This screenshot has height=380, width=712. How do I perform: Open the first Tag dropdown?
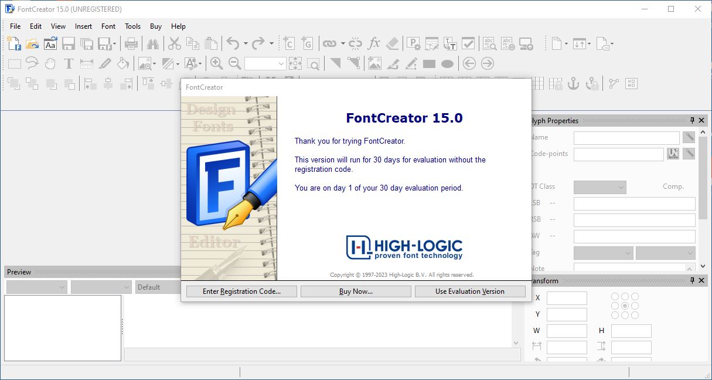coord(604,253)
